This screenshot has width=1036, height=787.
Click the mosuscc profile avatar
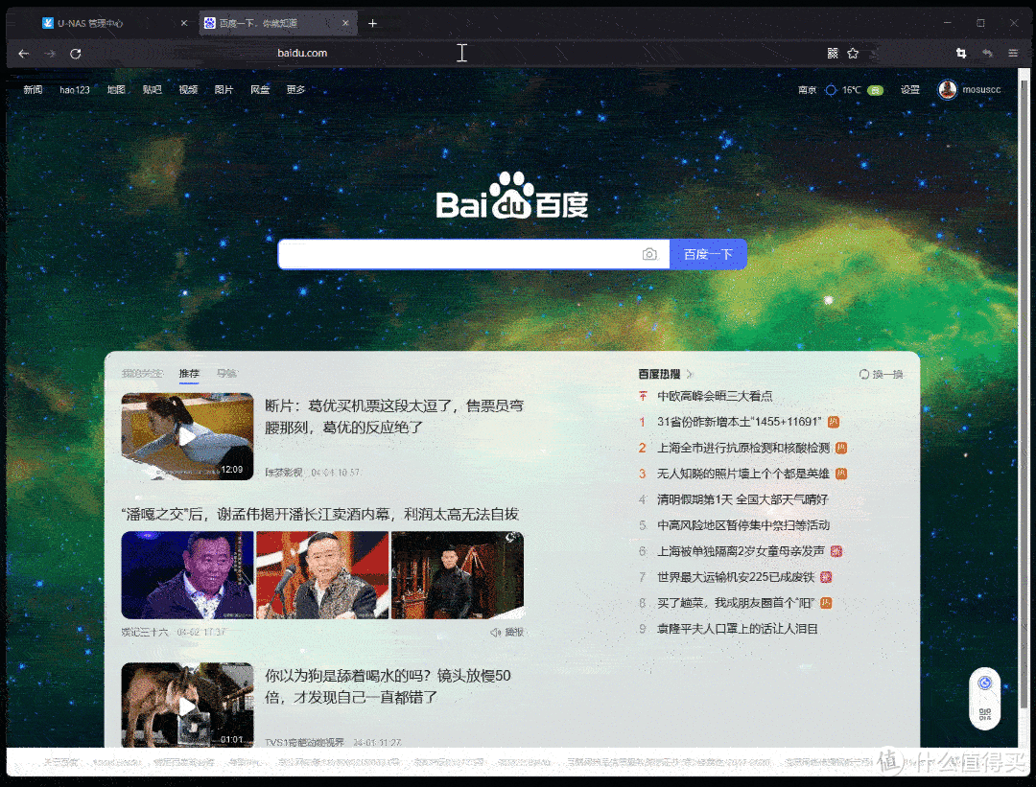point(948,89)
